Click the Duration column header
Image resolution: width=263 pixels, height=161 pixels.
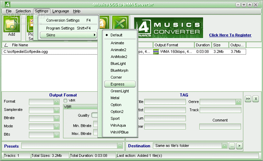click(x=203, y=45)
